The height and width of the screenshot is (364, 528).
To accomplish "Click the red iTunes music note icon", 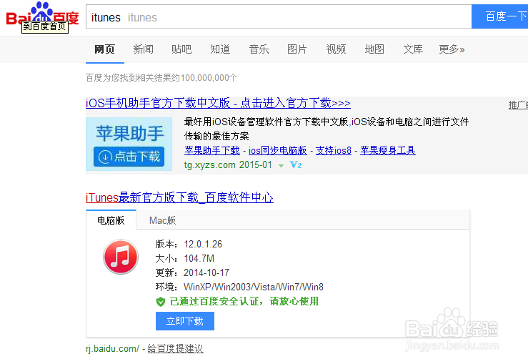I will click(121, 257).
